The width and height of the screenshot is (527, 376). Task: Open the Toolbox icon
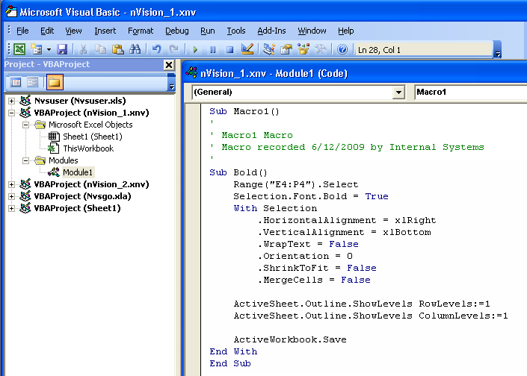pyautogui.click(x=321, y=50)
